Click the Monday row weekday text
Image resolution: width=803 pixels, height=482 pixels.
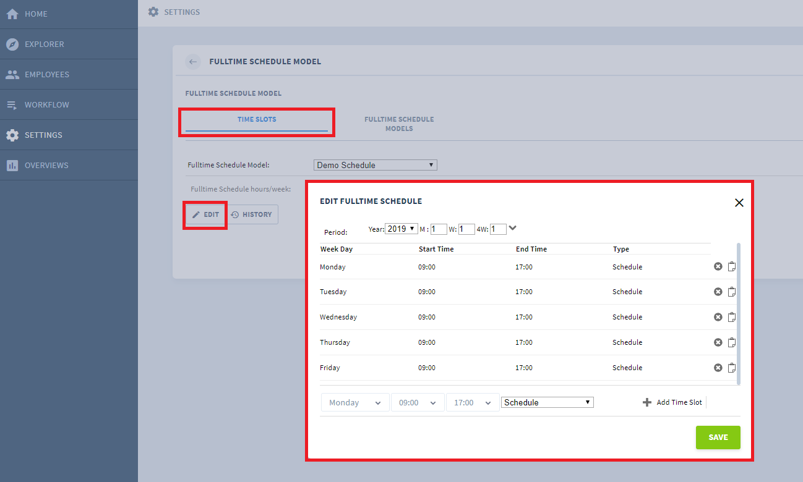tap(333, 267)
